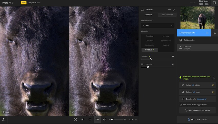Switch to single view layout
Image resolution: width=218 pixels, height=124 pixels.
click(x=90, y=120)
